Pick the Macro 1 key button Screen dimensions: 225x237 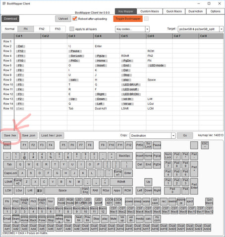7,210
